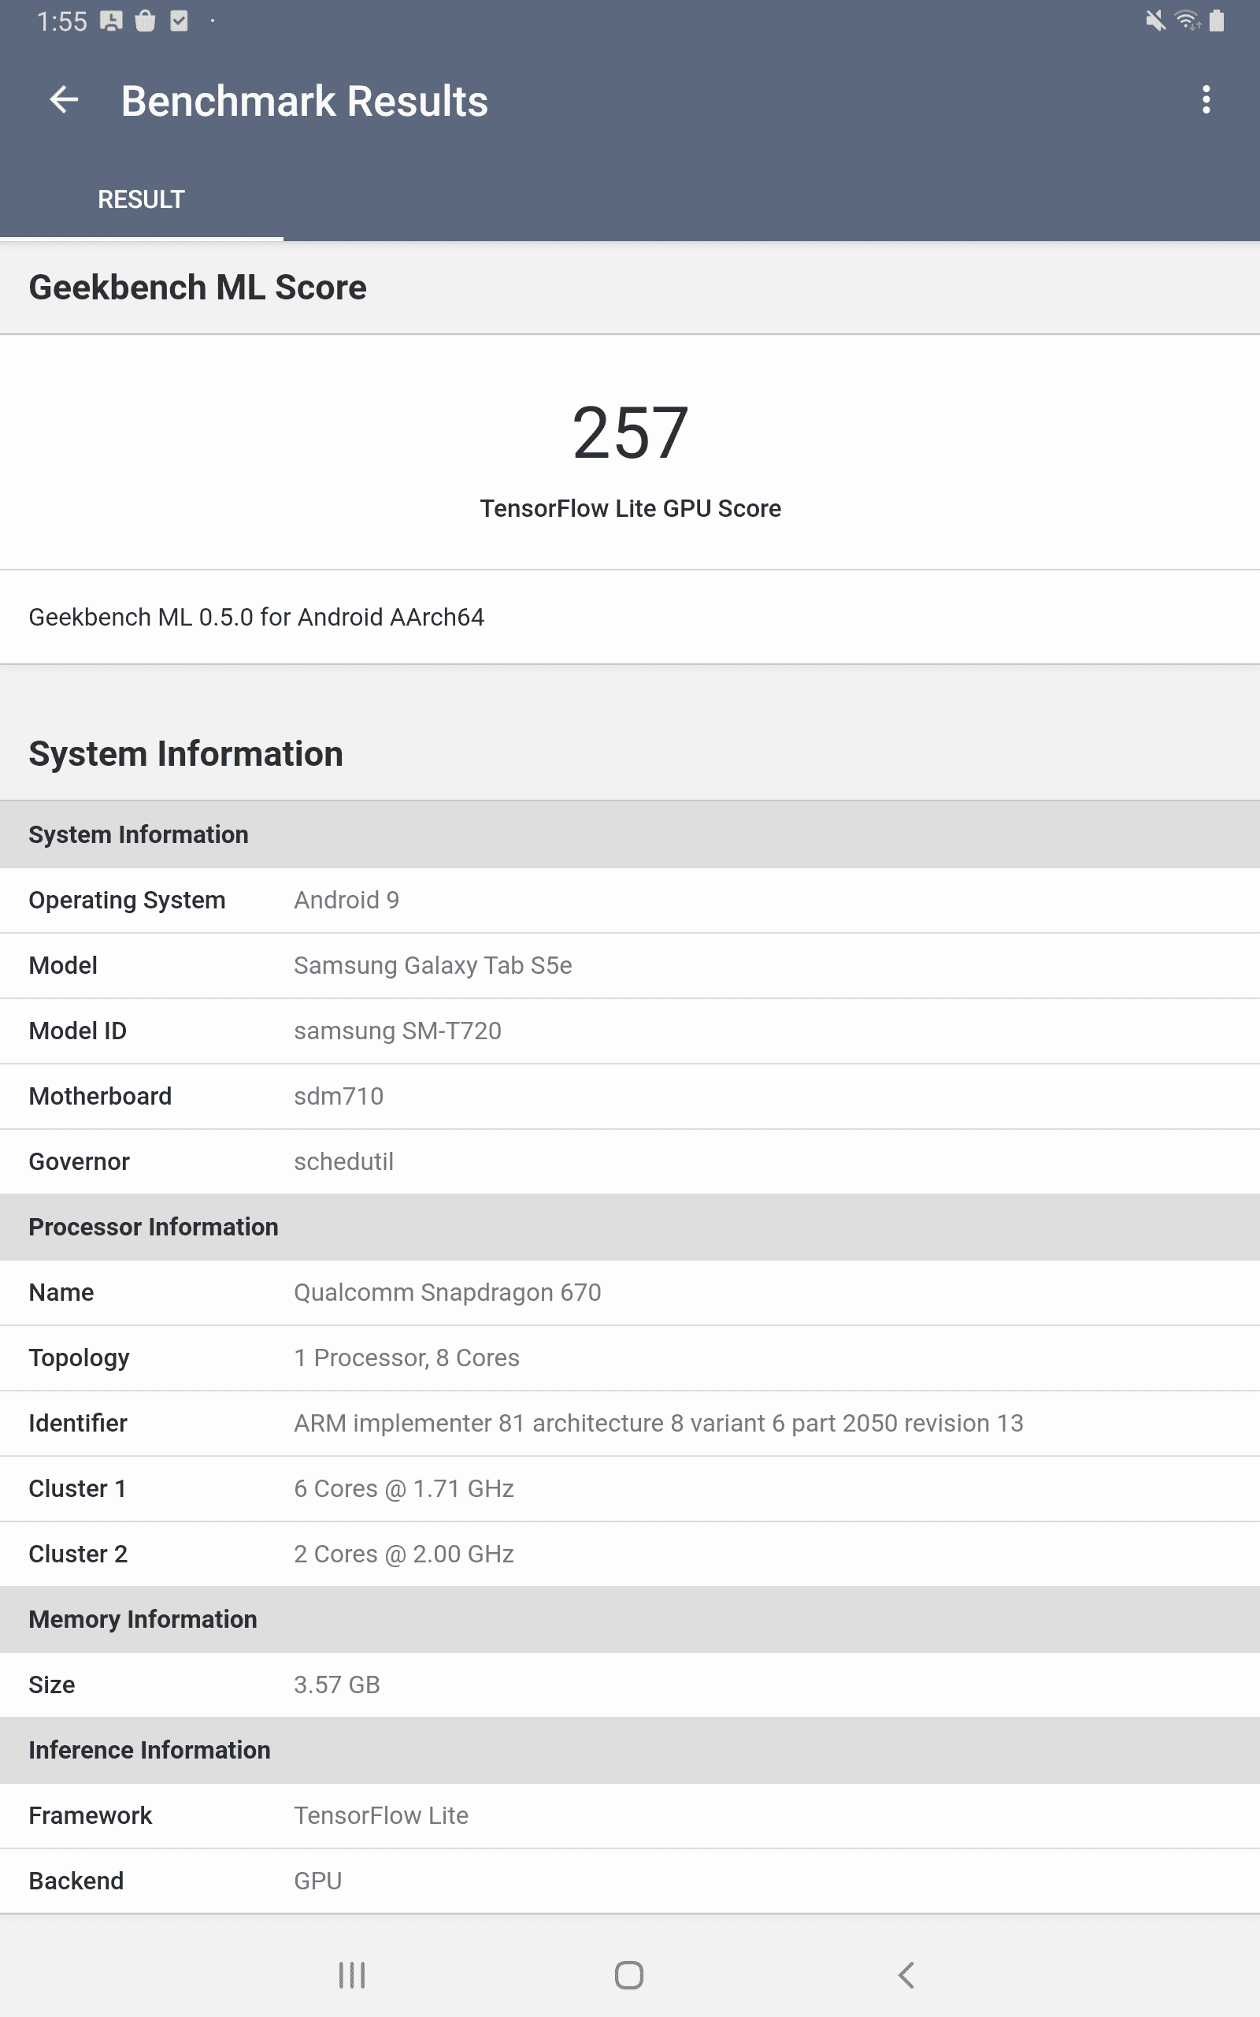Tap the samsung SM-T720 value
The image size is (1260, 2017).
pyautogui.click(x=398, y=1031)
